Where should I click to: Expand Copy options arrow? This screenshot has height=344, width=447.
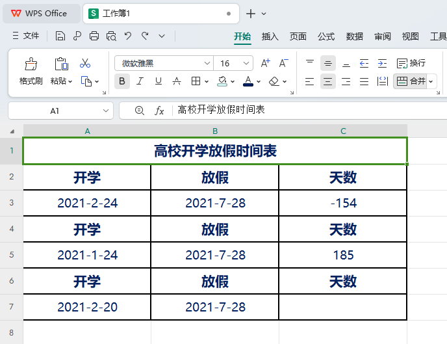click(x=97, y=81)
